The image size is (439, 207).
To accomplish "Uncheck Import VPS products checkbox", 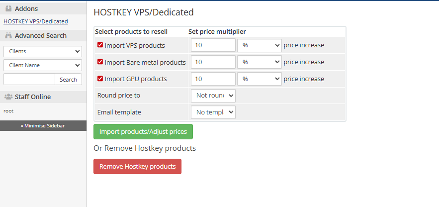I will [x=100, y=45].
